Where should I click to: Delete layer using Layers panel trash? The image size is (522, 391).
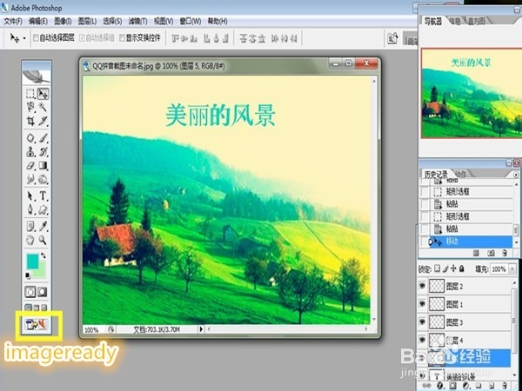tap(505, 386)
